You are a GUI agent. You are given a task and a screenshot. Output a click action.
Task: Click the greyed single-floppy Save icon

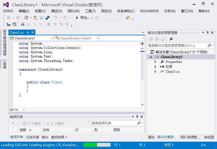point(42,18)
